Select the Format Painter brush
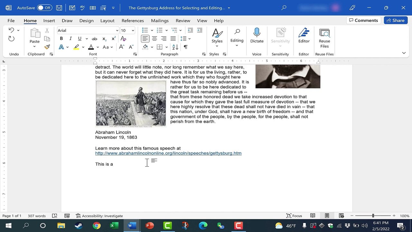This screenshot has width=412, height=232. coord(47,47)
